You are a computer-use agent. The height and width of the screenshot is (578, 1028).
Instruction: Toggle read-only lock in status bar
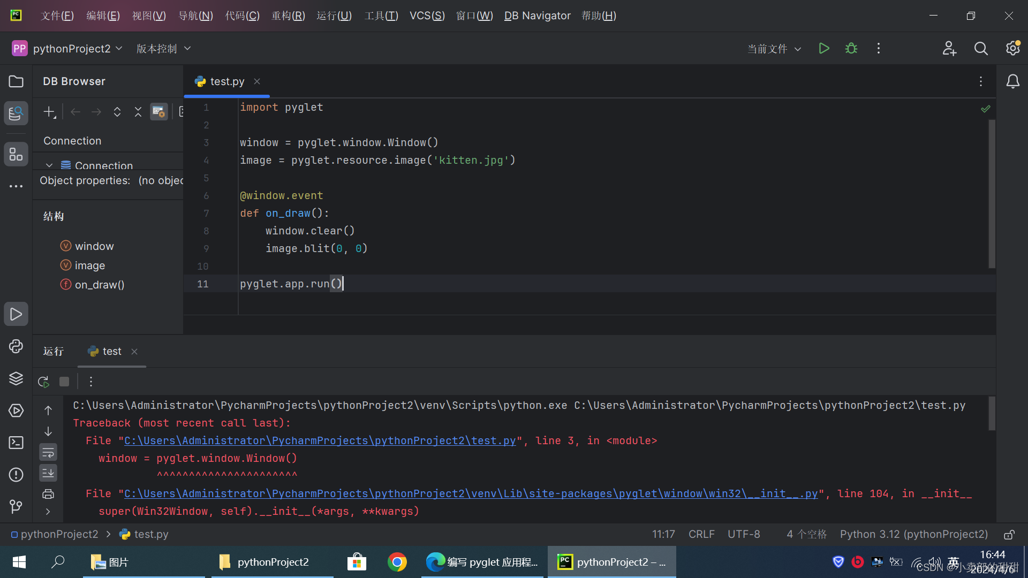[x=1009, y=535]
